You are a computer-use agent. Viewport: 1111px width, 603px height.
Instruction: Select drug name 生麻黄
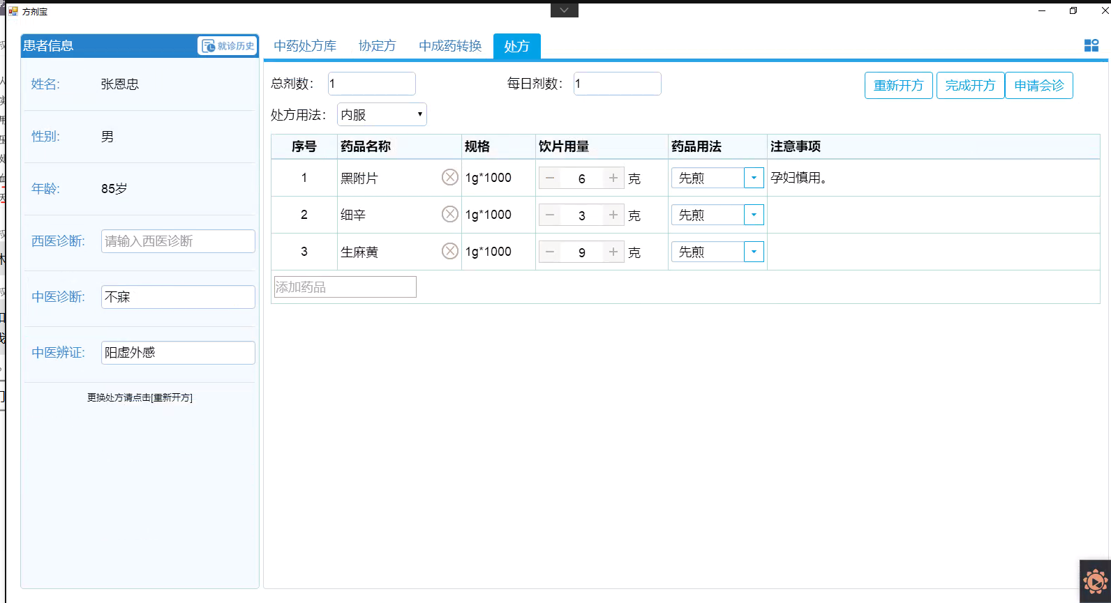(x=359, y=252)
